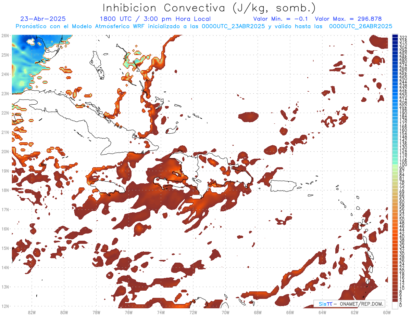Click the title 'Inhibicion Convectiva (J/kg, somb.)'
Image resolution: width=411 pixels, height=317 pixels.
point(209,8)
